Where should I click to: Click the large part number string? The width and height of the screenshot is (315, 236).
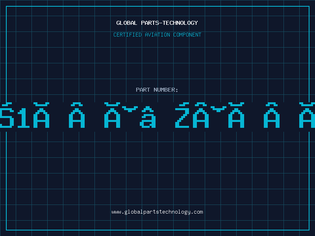click(x=157, y=115)
